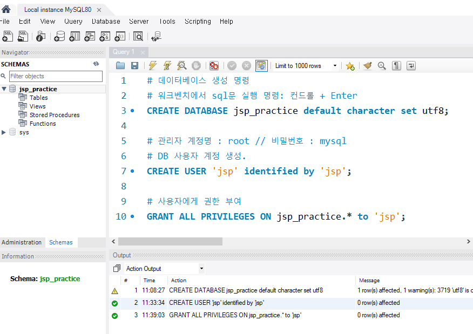Collapse the jsp_practice schema node
473x334 pixels.
pos(4,89)
